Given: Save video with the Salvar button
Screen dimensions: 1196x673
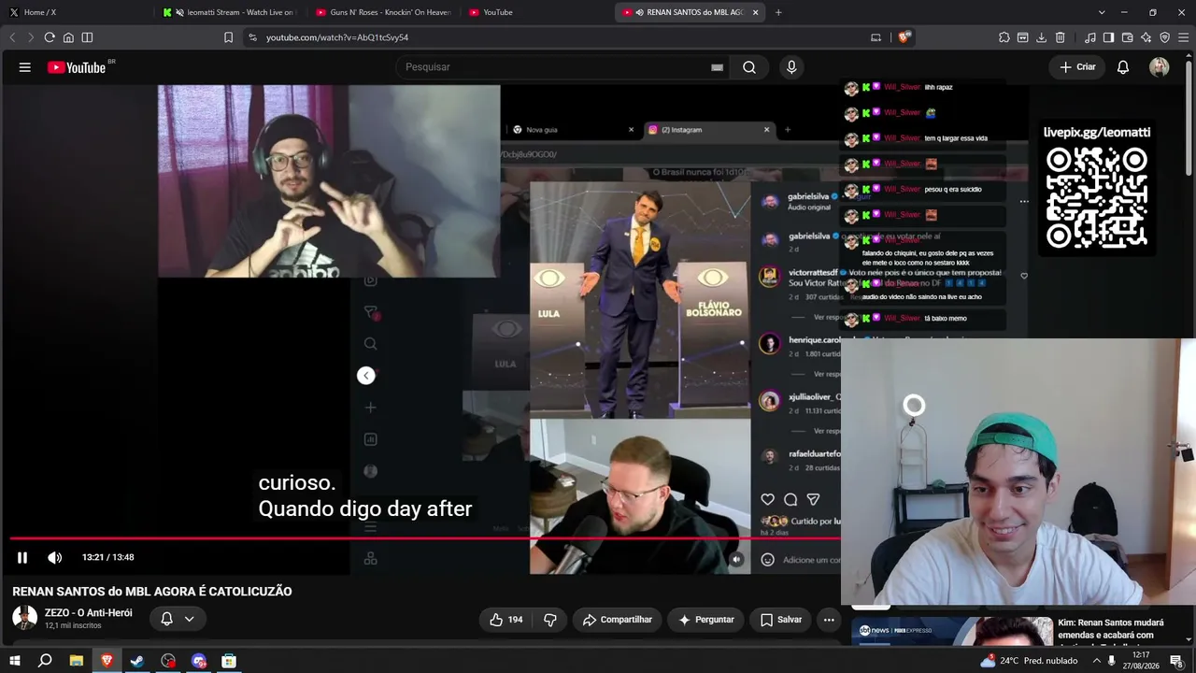Looking at the screenshot, I should pos(781,620).
